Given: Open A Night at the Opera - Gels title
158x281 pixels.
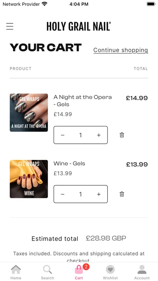Looking at the screenshot, I should (x=83, y=101).
